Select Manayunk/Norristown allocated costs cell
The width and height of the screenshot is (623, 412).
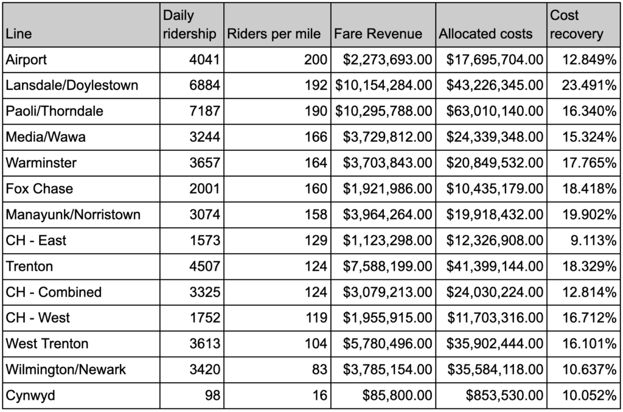(x=495, y=215)
